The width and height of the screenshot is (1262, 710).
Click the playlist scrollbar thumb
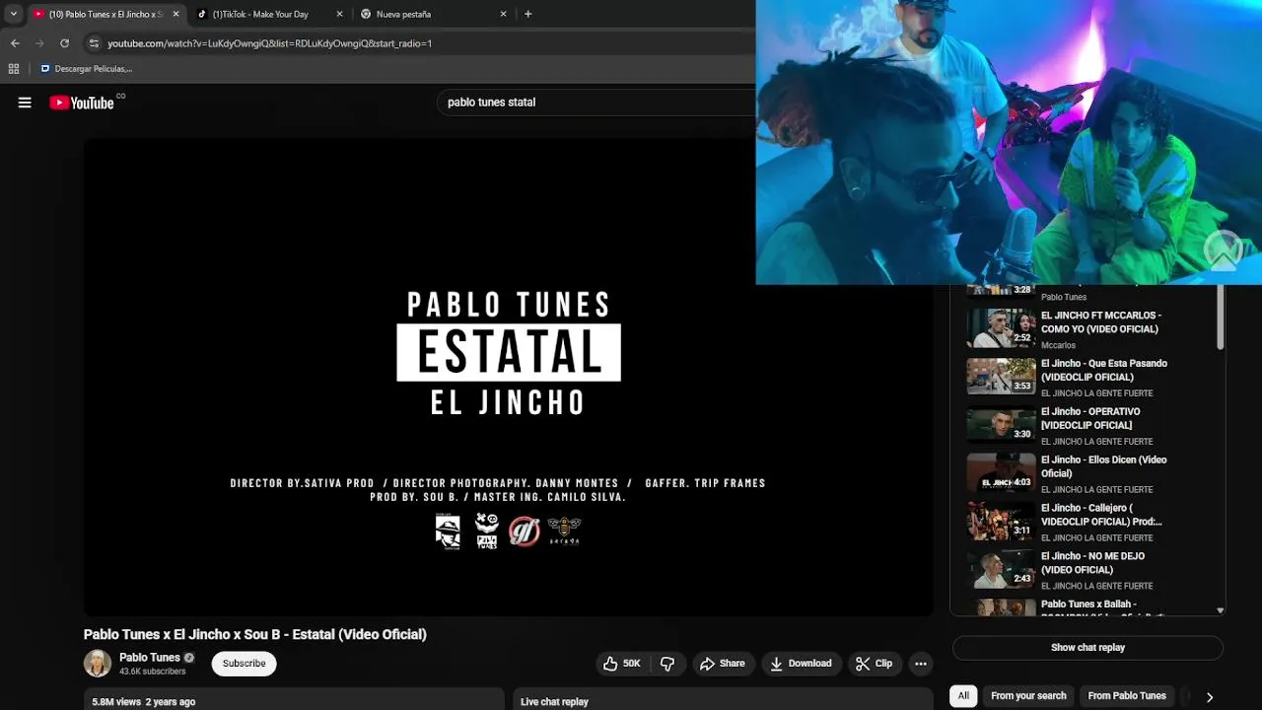point(1220,317)
